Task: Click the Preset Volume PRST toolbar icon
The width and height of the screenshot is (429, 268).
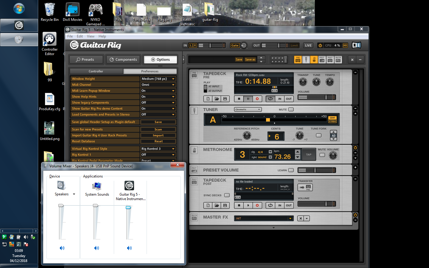Action: tap(322, 60)
